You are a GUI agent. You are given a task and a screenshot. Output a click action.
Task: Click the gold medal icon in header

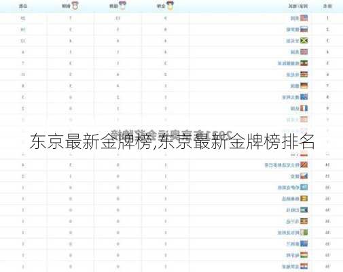170,5
